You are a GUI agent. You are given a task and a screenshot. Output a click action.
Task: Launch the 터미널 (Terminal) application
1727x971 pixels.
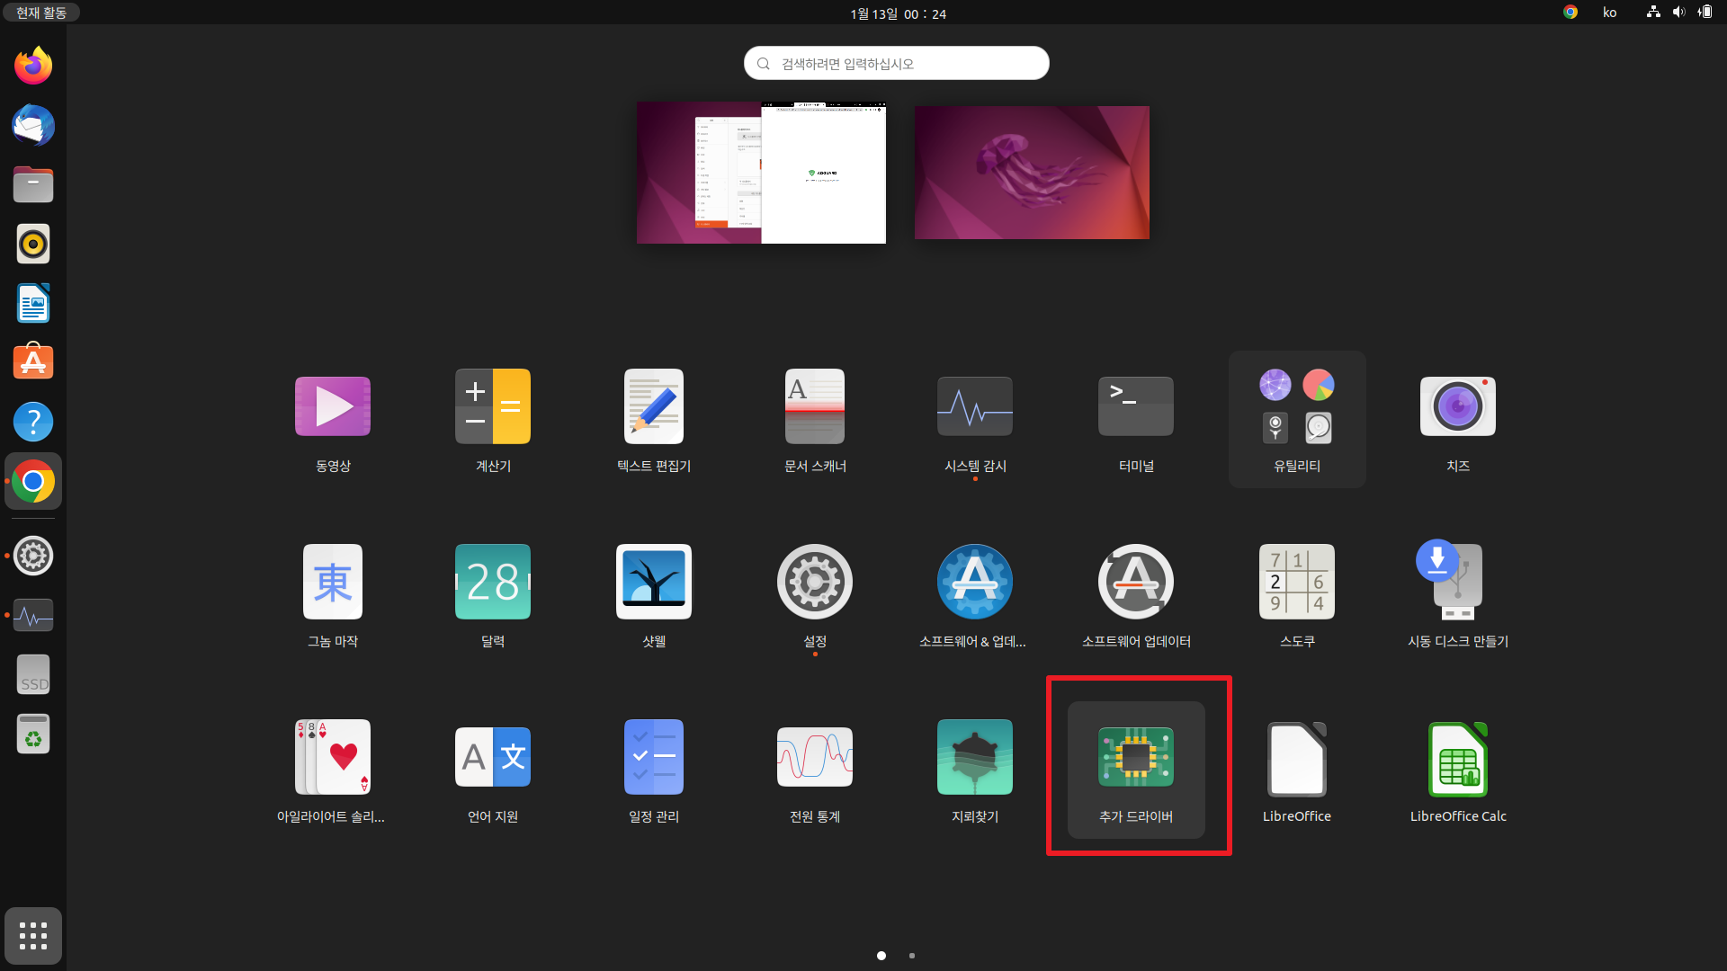pos(1135,406)
